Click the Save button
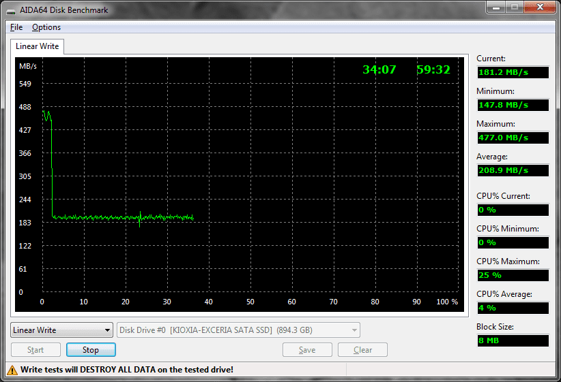Viewport: 561px width, 382px height. [307, 350]
